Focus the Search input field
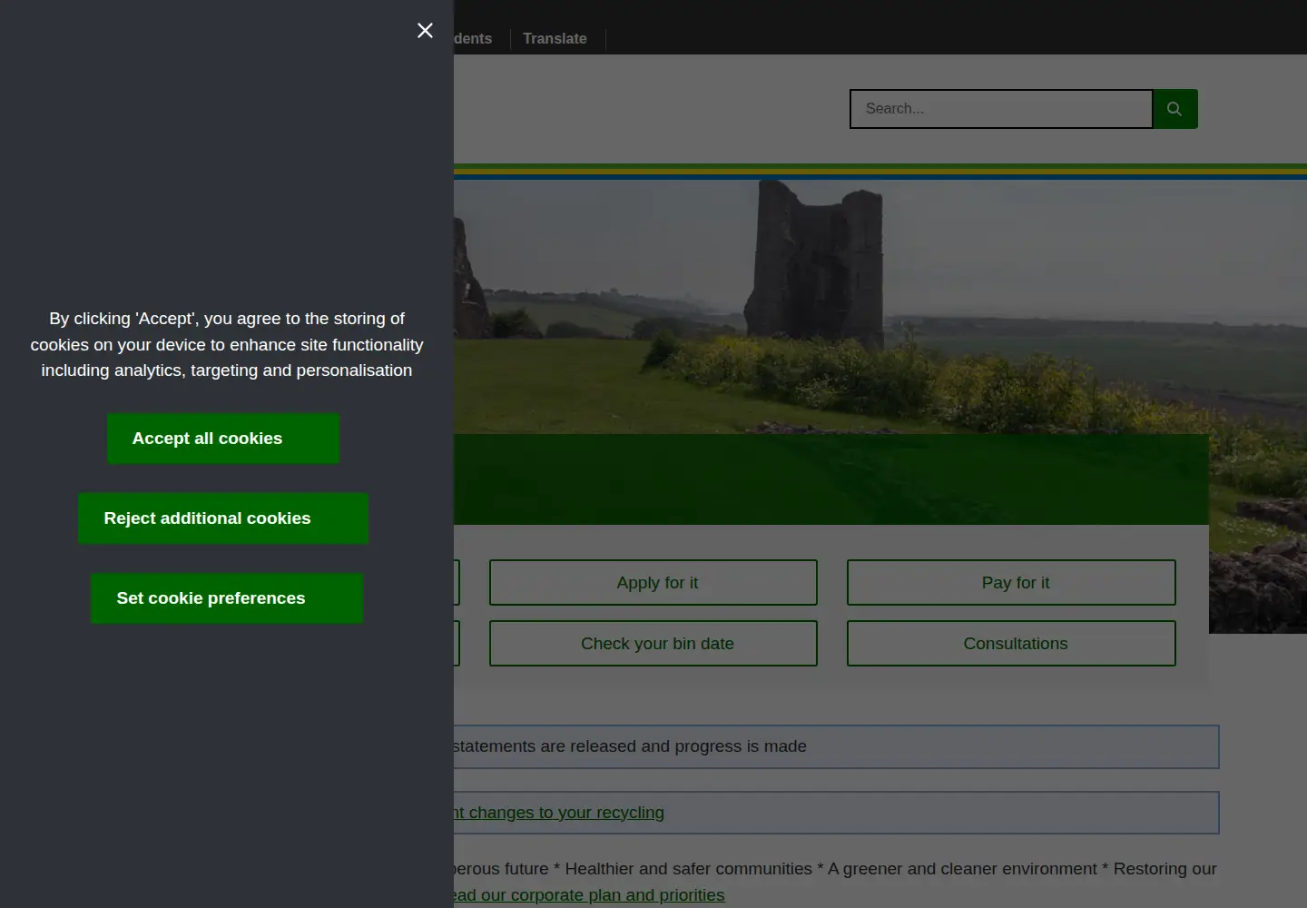Viewport: 1307px width, 908px height. (1001, 109)
